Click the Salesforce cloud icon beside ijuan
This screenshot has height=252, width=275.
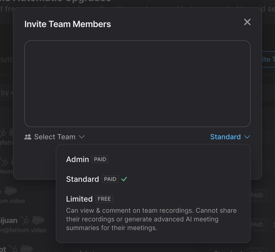38,220
